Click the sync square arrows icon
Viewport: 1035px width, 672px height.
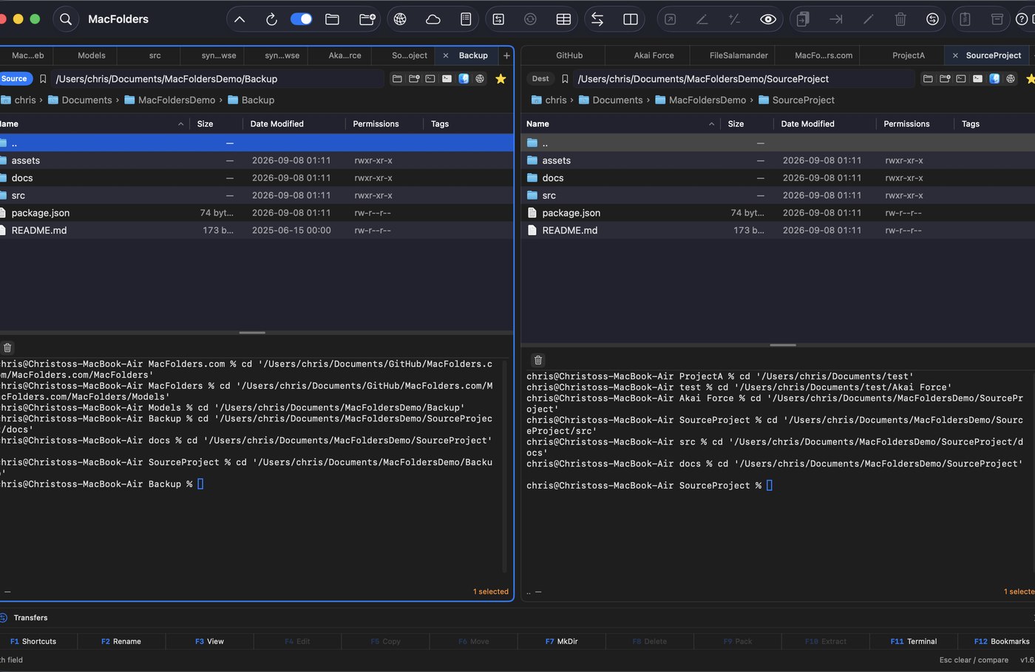tap(498, 19)
